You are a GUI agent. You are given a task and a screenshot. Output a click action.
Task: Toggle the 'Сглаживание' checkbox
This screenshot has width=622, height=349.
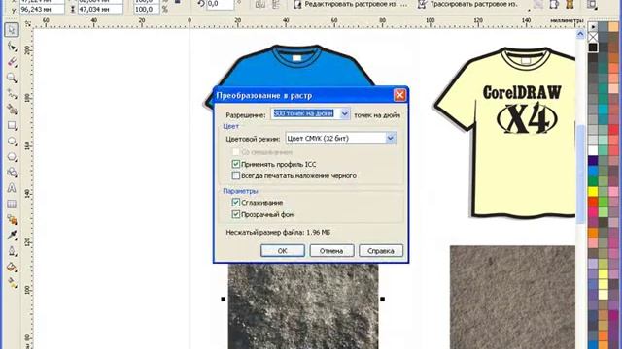point(236,203)
